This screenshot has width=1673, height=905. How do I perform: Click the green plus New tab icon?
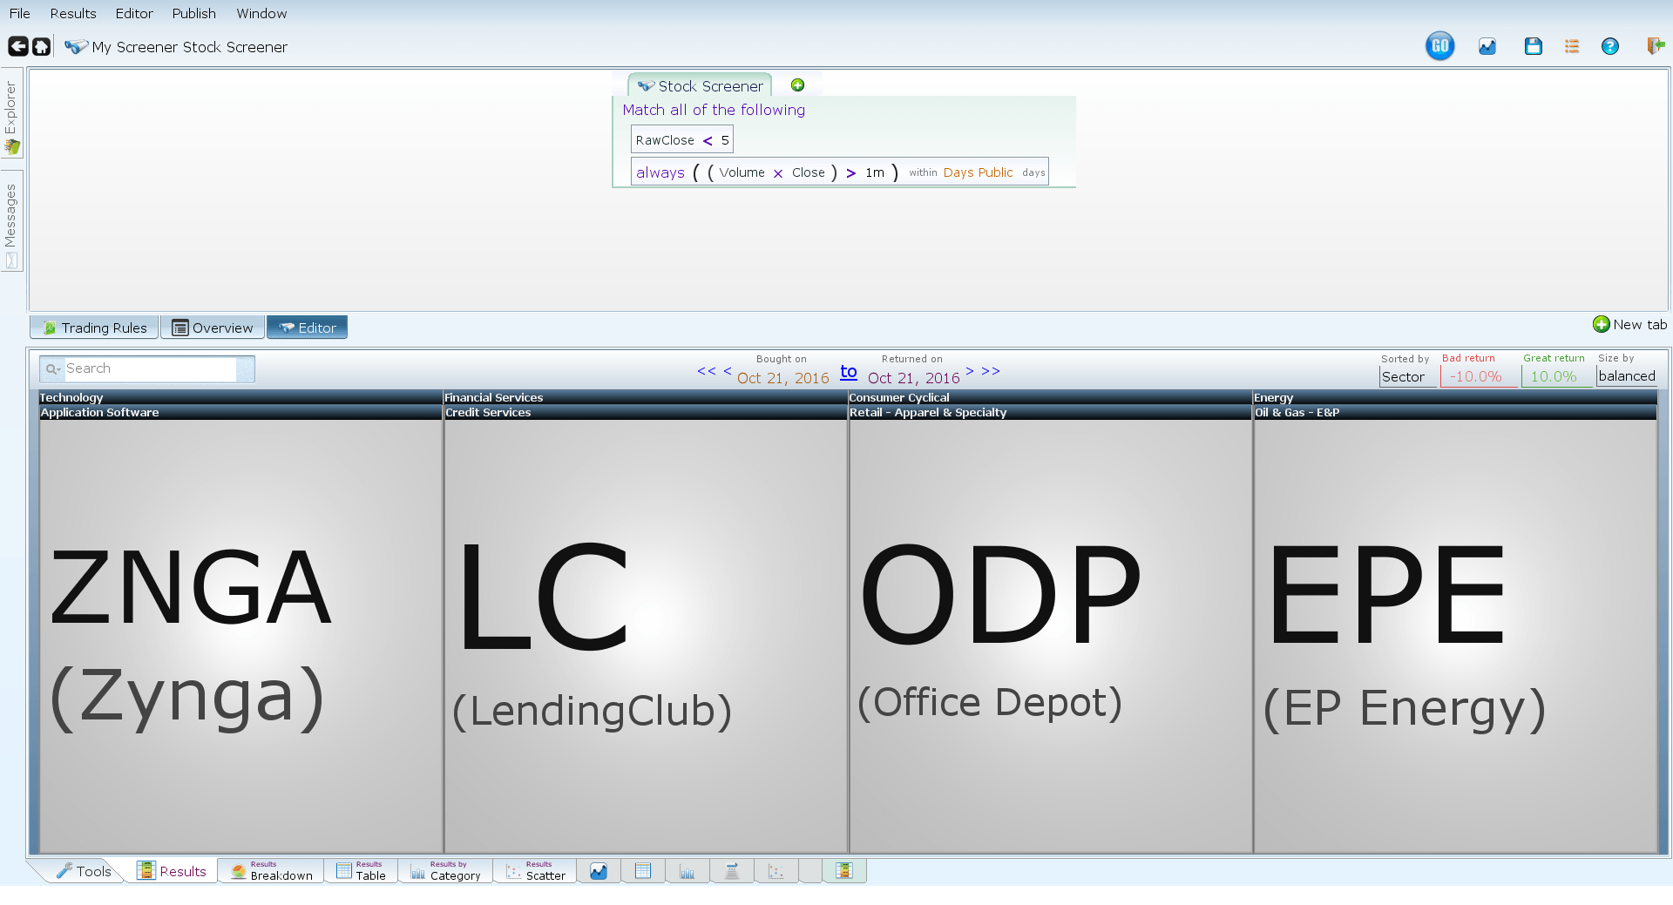click(x=1601, y=324)
